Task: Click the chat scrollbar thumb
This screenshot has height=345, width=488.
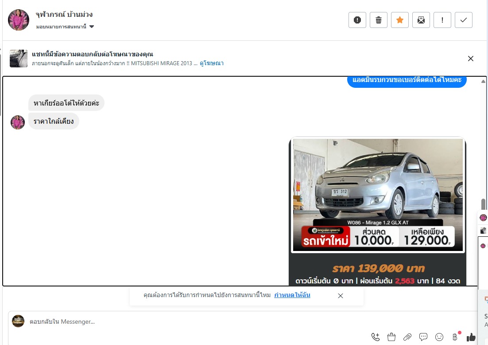Action: 483,204
